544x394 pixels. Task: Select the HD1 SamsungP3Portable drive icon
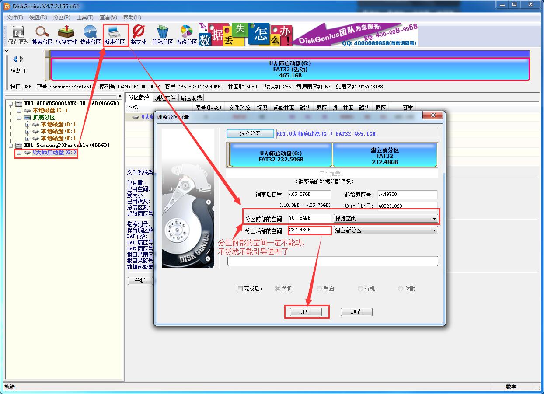18,145
